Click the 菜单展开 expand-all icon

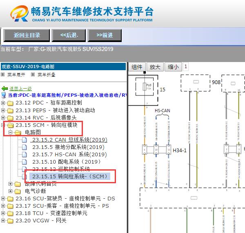click(2, 75)
